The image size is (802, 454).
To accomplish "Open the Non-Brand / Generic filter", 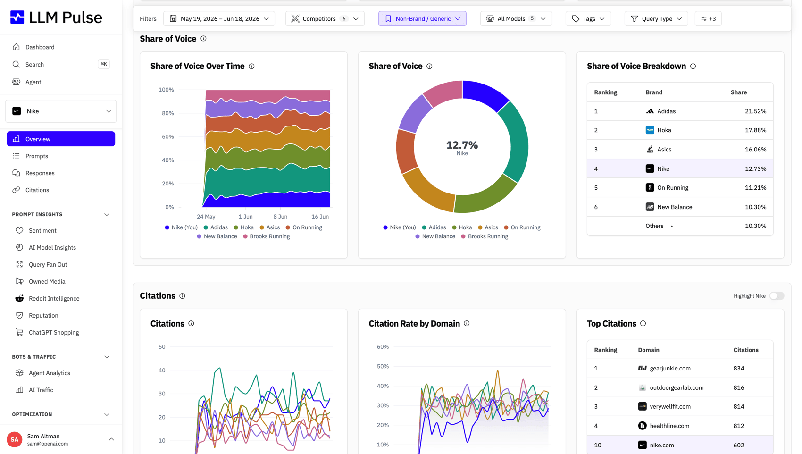I will pyautogui.click(x=422, y=18).
